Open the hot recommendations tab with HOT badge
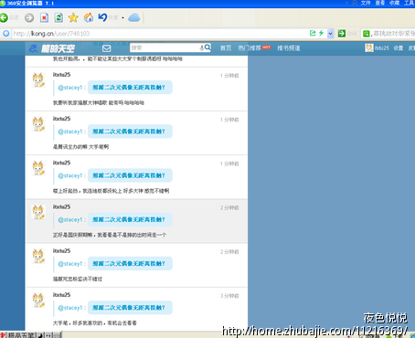Viewport: 415px width, 338px height. click(254, 48)
